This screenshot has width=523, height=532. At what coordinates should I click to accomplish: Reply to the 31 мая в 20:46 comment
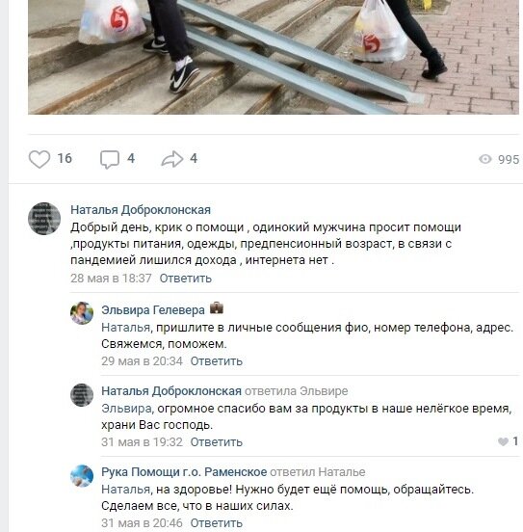(x=217, y=522)
